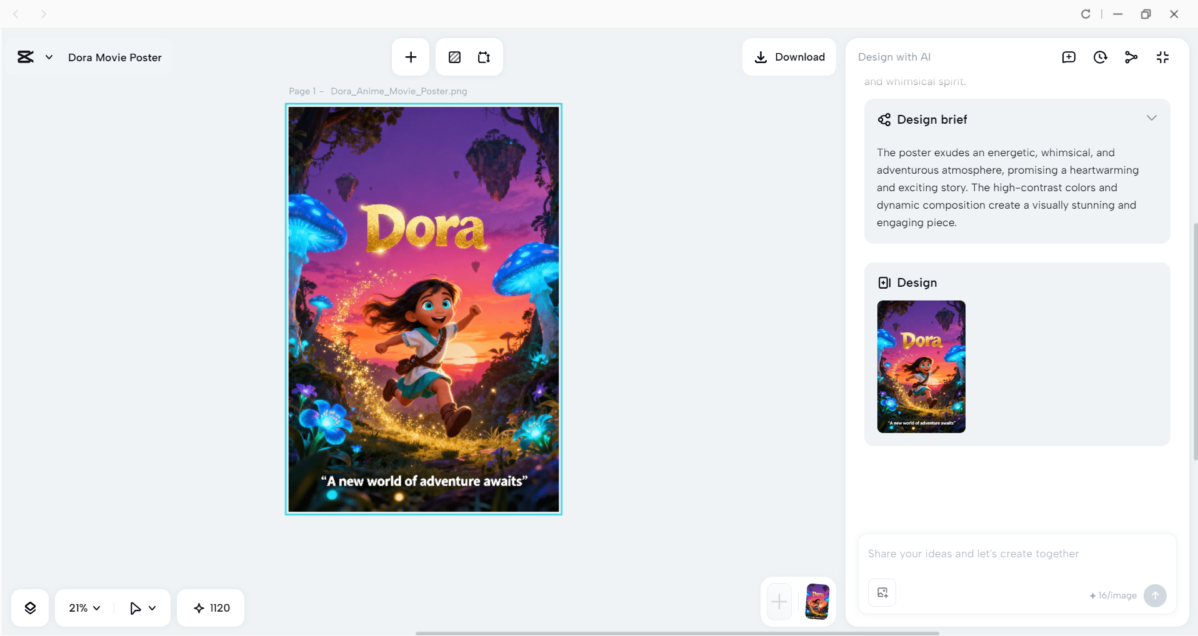Send the AI prompt message
Screen dimensions: 1198x636
point(1155,595)
